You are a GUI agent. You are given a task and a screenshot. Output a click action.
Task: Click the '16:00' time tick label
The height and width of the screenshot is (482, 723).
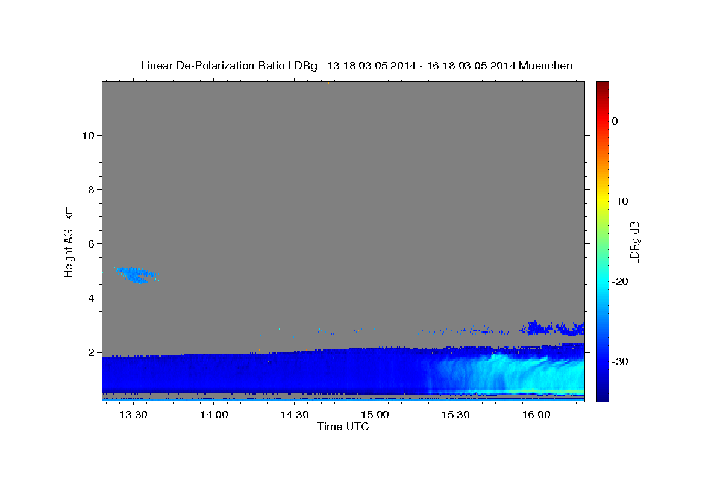536,415
